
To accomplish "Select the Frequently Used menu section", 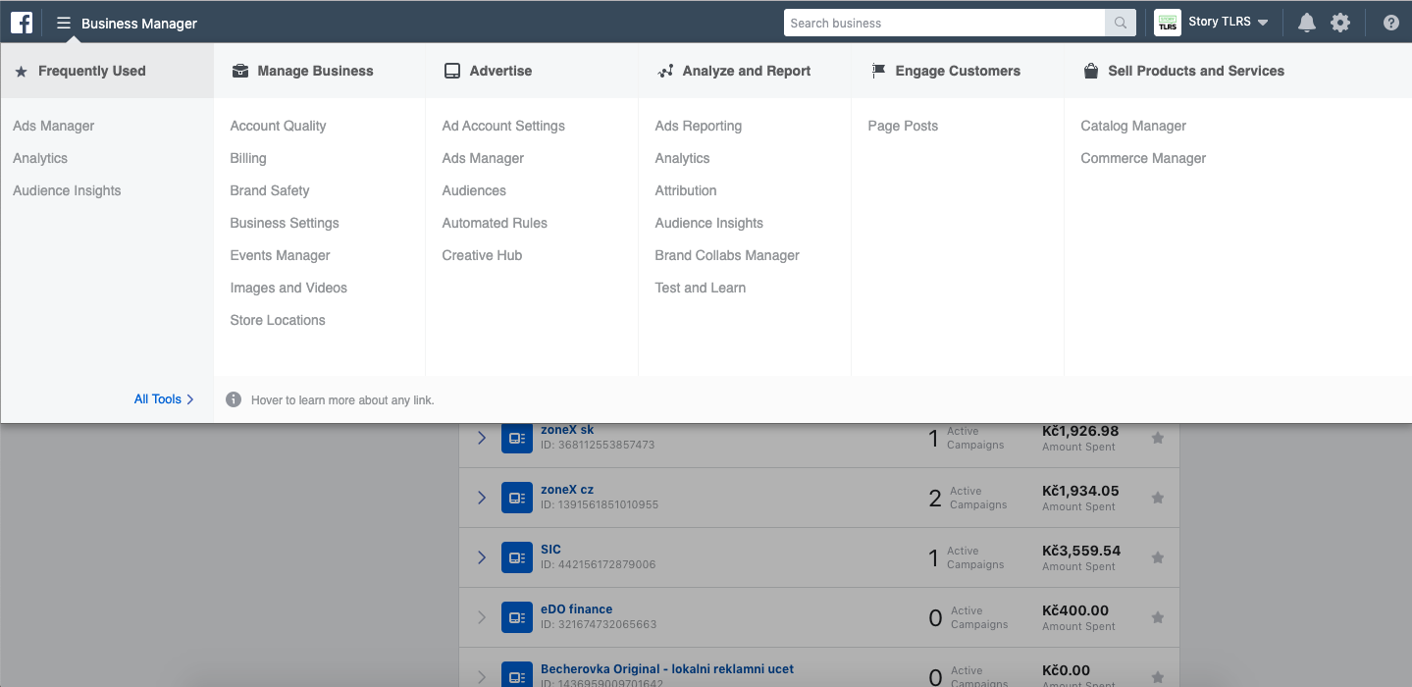I will click(x=107, y=71).
